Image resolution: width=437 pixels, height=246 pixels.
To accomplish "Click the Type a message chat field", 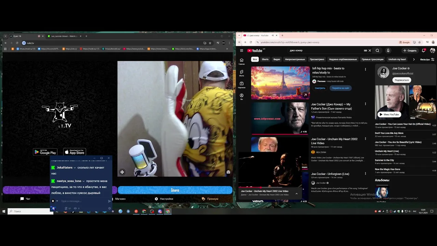I will [x=84, y=201].
